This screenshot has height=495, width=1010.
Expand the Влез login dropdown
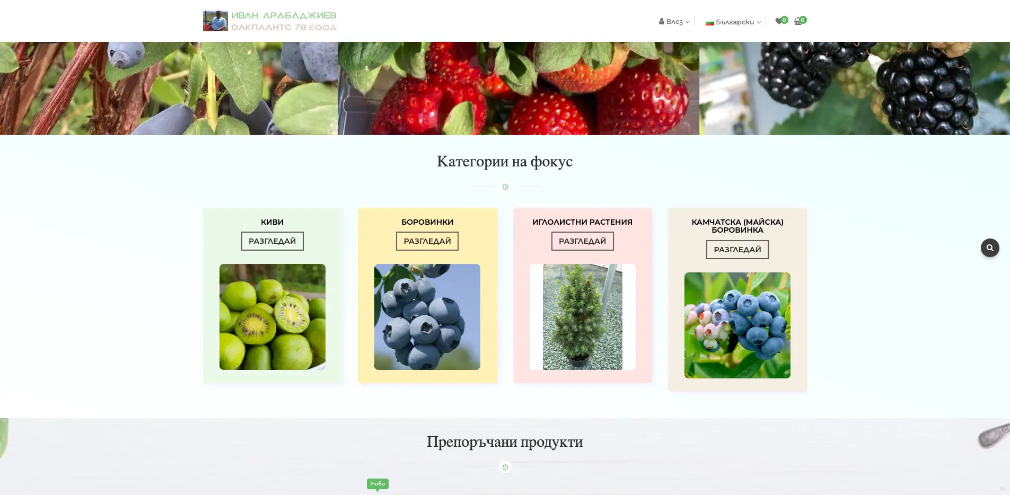click(674, 22)
